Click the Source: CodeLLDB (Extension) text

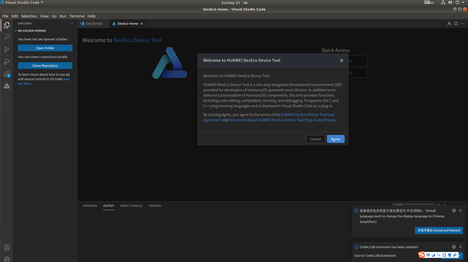click(x=375, y=256)
